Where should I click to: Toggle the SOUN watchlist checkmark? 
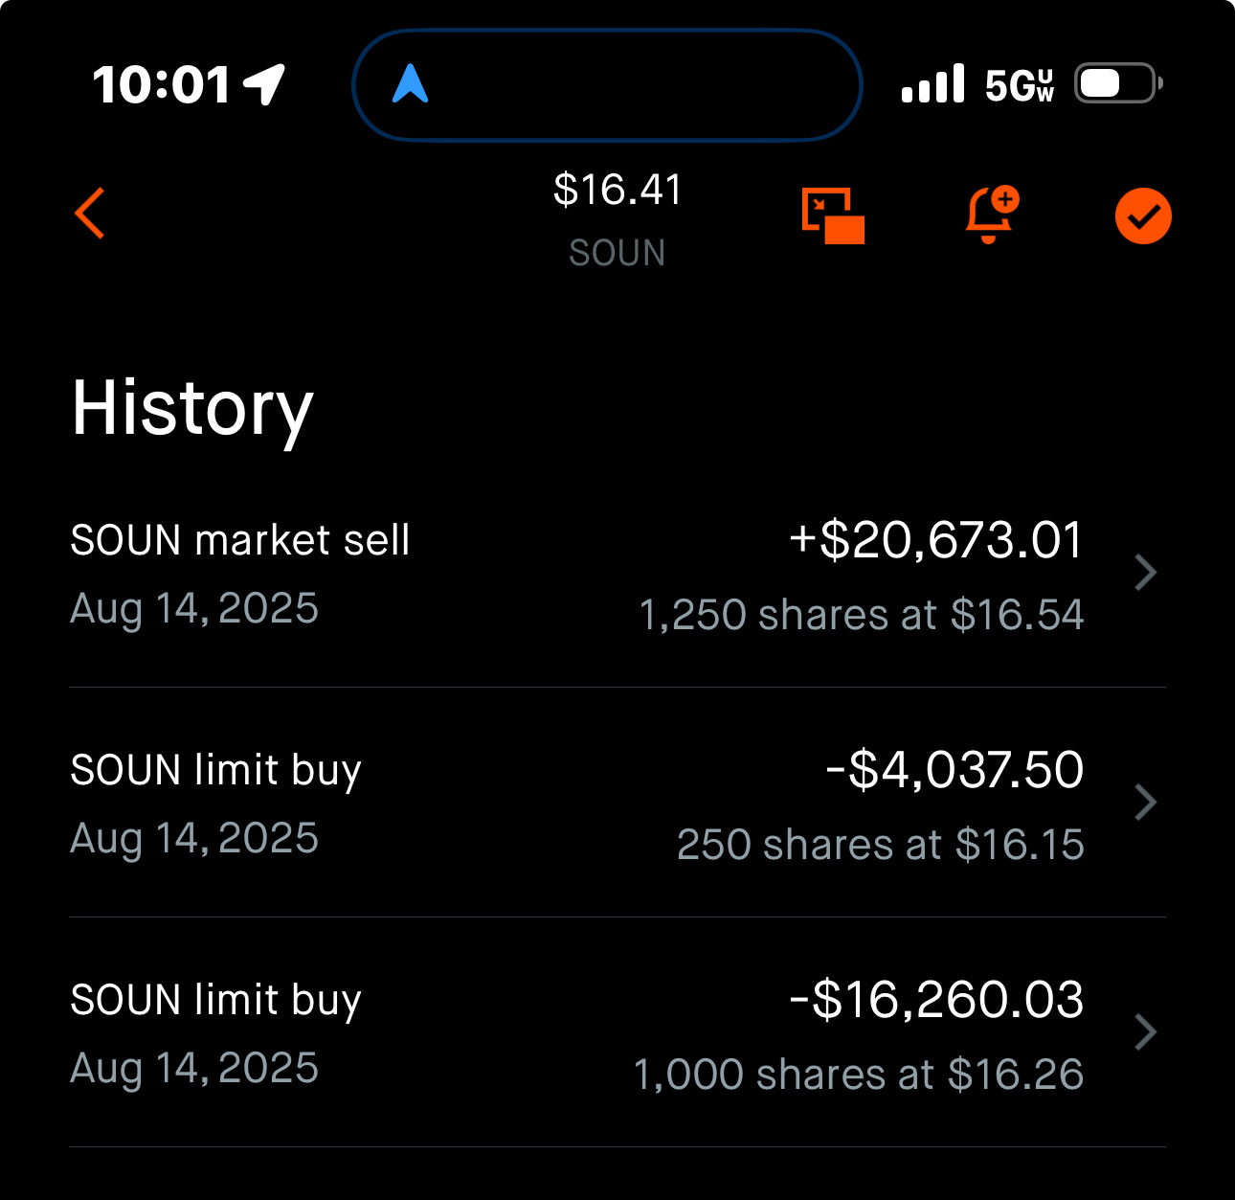pos(1143,216)
